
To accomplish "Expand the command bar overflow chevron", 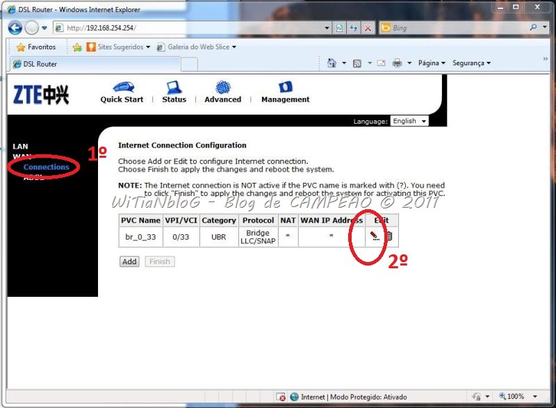I will tap(546, 59).
